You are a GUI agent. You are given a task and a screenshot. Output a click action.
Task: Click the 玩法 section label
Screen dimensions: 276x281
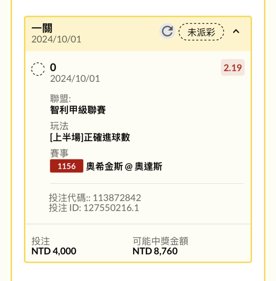(x=59, y=126)
